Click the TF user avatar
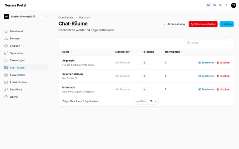This screenshot has width=239, height=149. click(233, 5)
